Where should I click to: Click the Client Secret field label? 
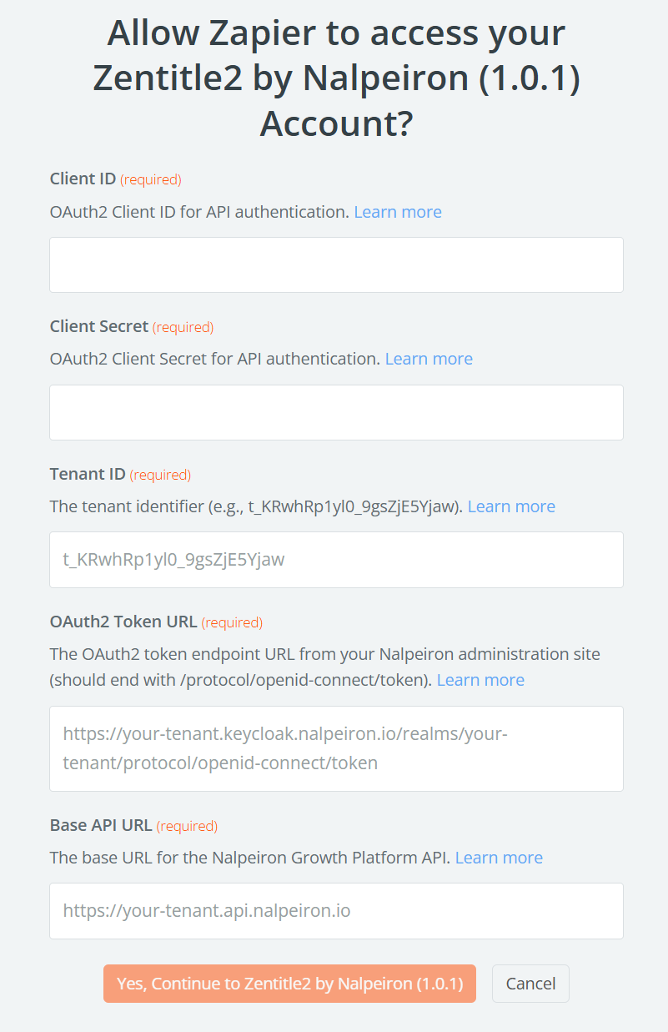[99, 326]
